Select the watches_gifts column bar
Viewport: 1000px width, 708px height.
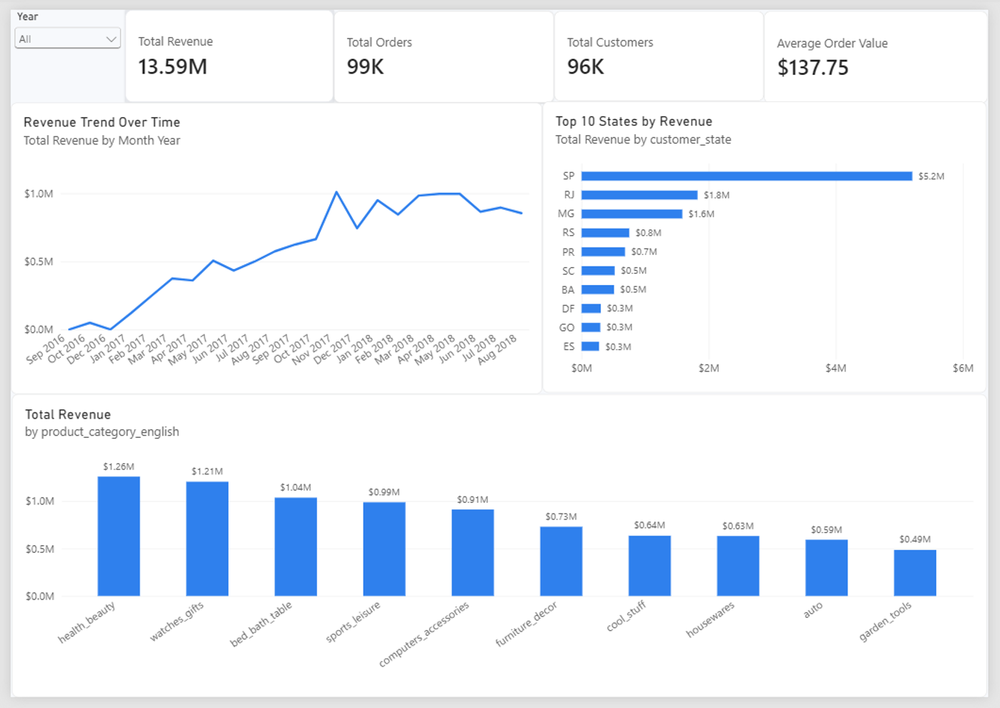pos(207,539)
